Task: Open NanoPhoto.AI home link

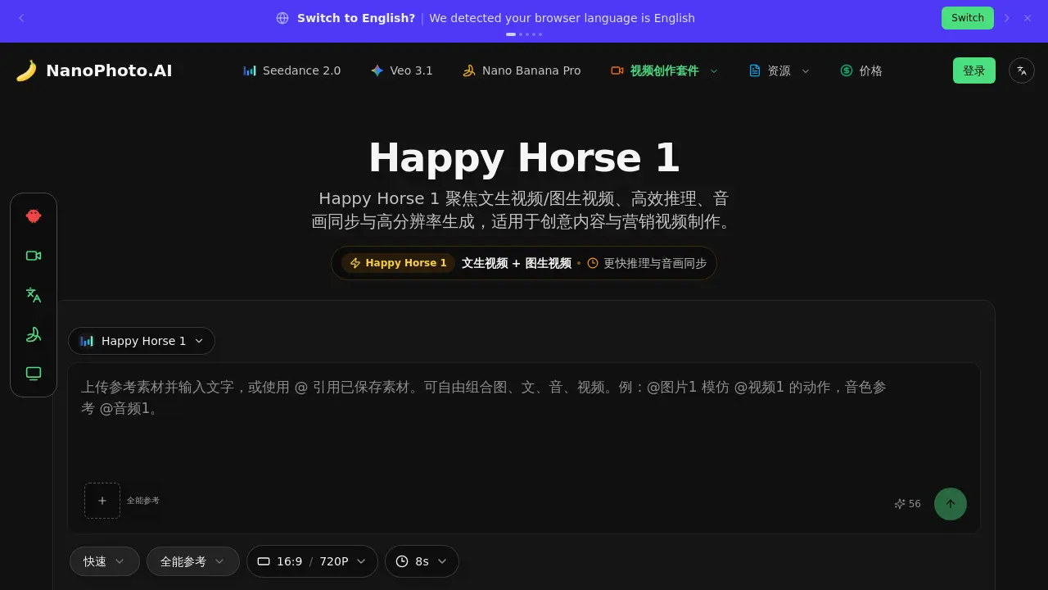Action: click(x=94, y=70)
